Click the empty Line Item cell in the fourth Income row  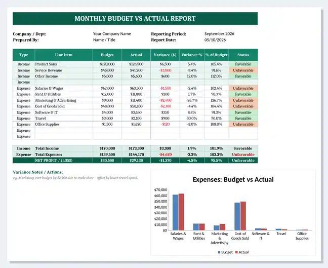(64, 82)
